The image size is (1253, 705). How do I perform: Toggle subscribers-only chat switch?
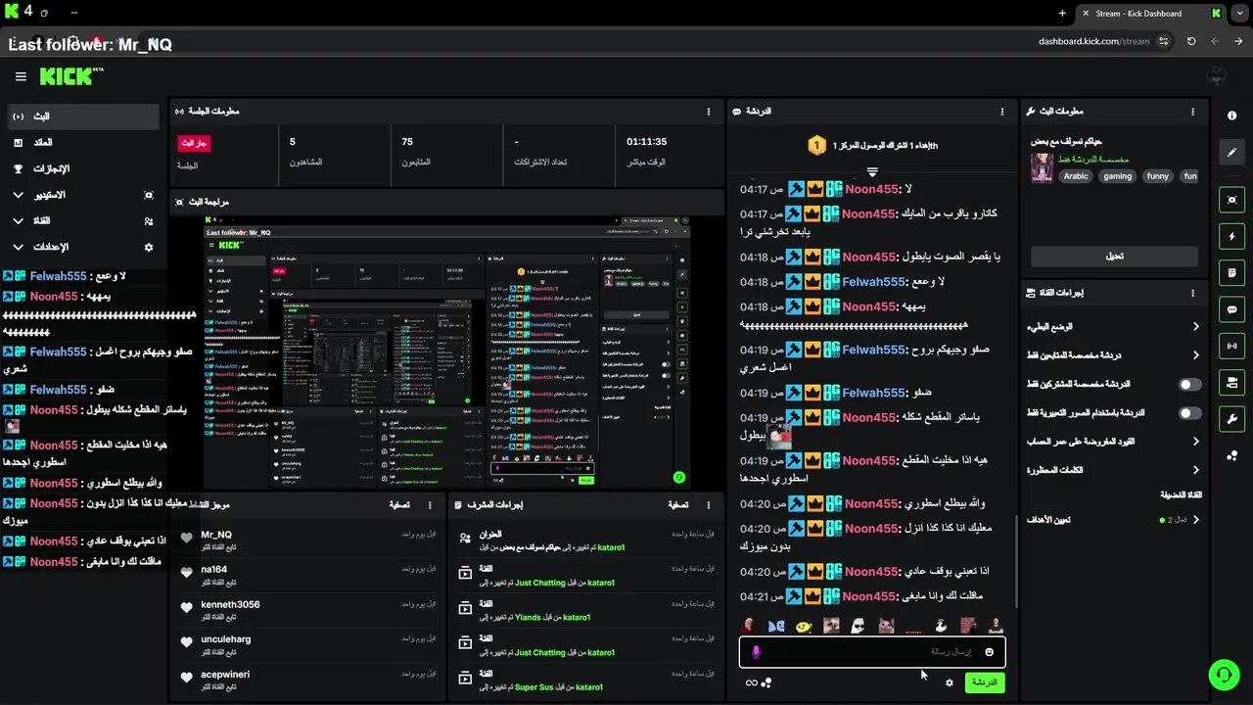1189,385
